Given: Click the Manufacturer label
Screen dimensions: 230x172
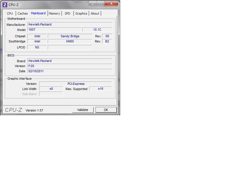Looking at the screenshot, I should click(16, 25).
